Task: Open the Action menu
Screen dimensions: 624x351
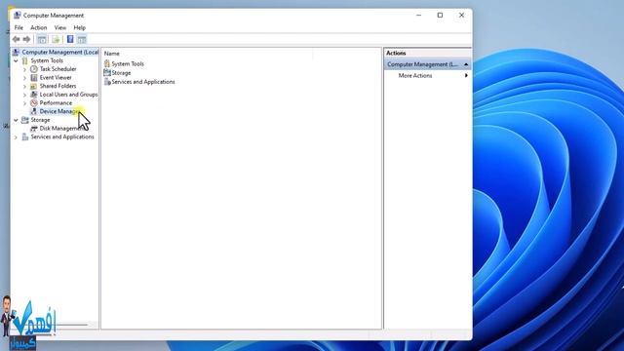Action: (x=39, y=28)
